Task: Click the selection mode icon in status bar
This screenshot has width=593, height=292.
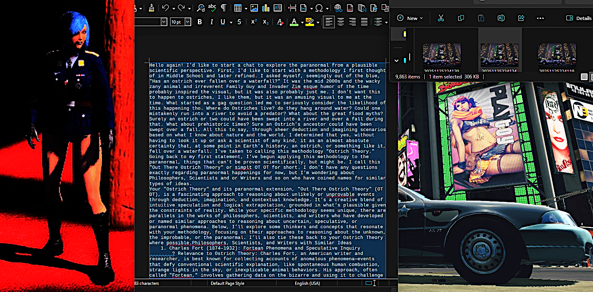Action: [368, 283]
